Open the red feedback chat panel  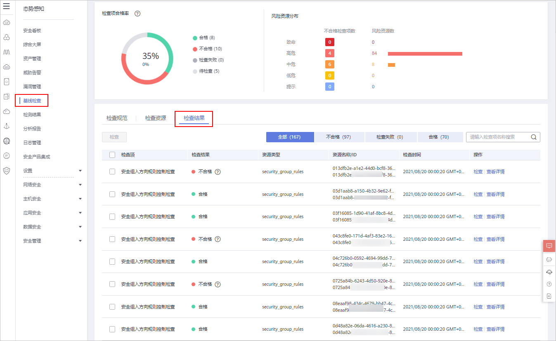[549, 245]
